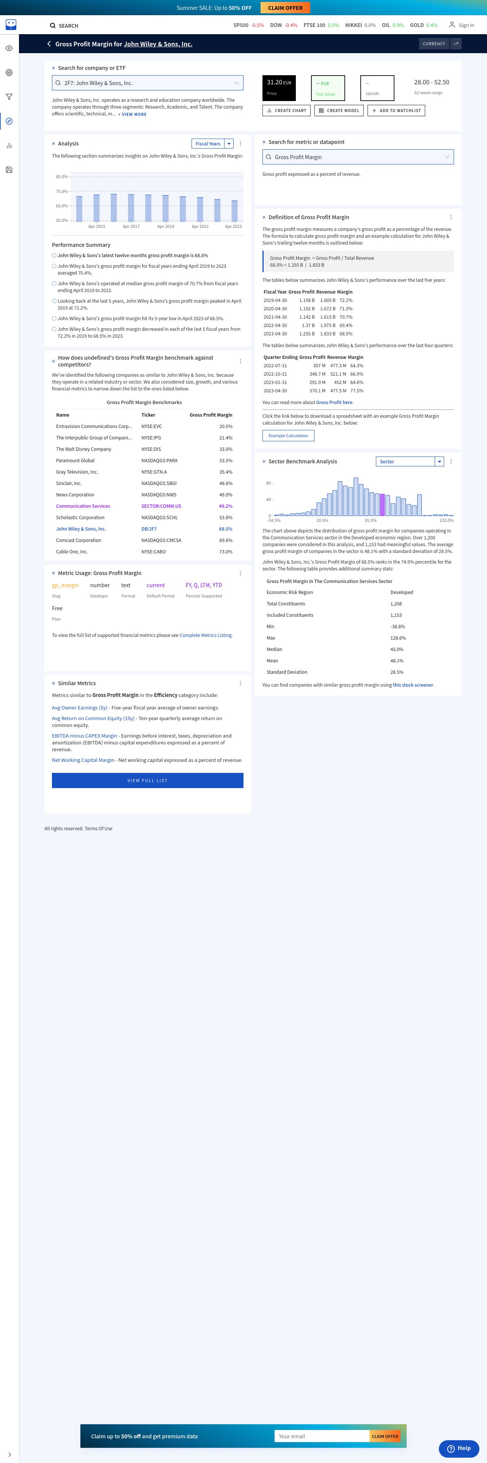Screen dimensions: 487x1463
Task: Open the compass explorer icon in sidebar
Action: click(x=9, y=121)
